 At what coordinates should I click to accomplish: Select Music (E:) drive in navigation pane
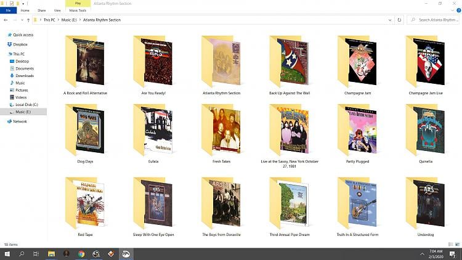click(23, 112)
